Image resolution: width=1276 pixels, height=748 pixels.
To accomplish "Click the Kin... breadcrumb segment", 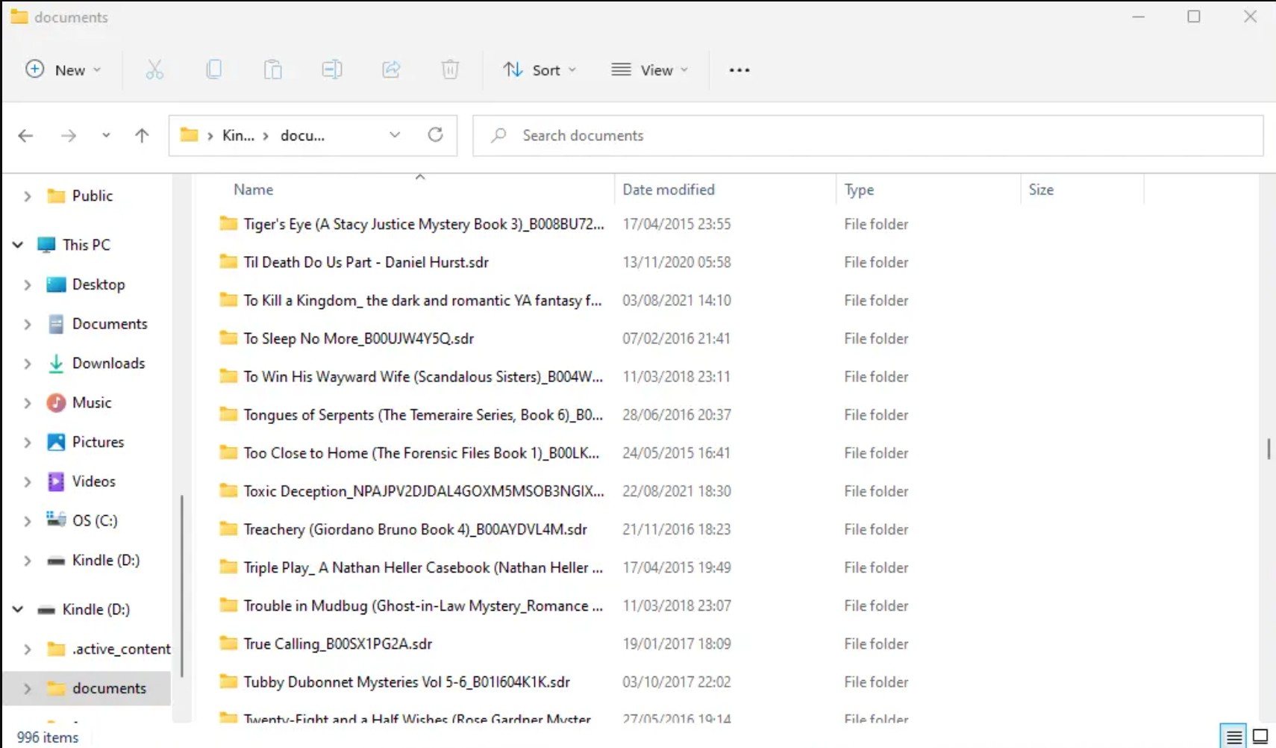I will click(238, 135).
